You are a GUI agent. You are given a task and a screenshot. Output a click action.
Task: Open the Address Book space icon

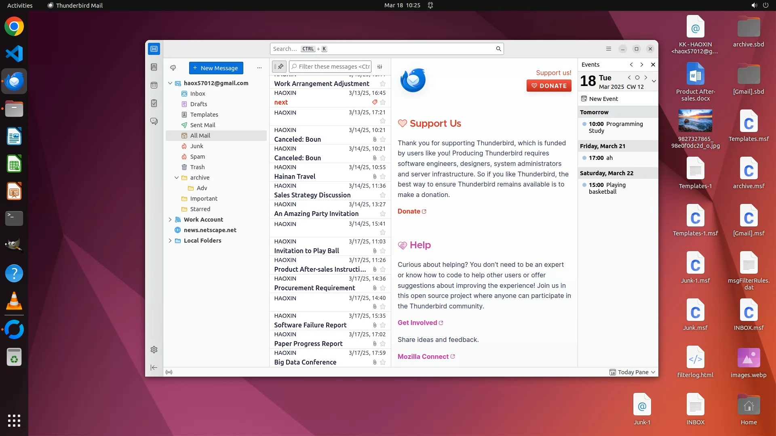(x=154, y=67)
